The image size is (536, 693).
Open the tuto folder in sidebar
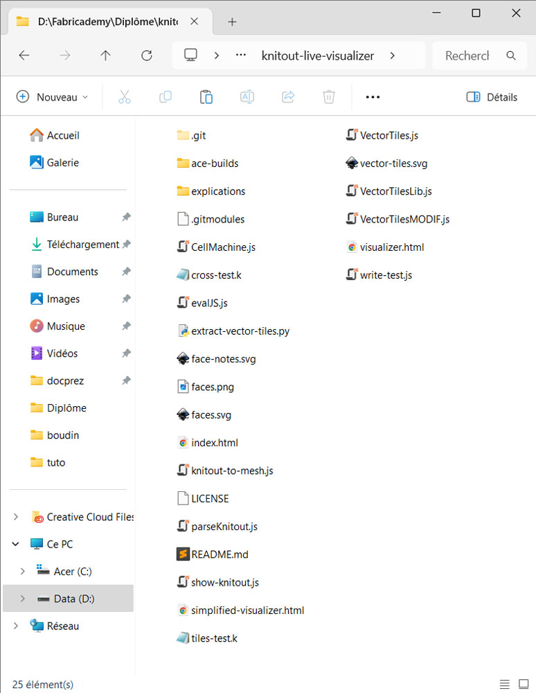[x=48, y=462]
